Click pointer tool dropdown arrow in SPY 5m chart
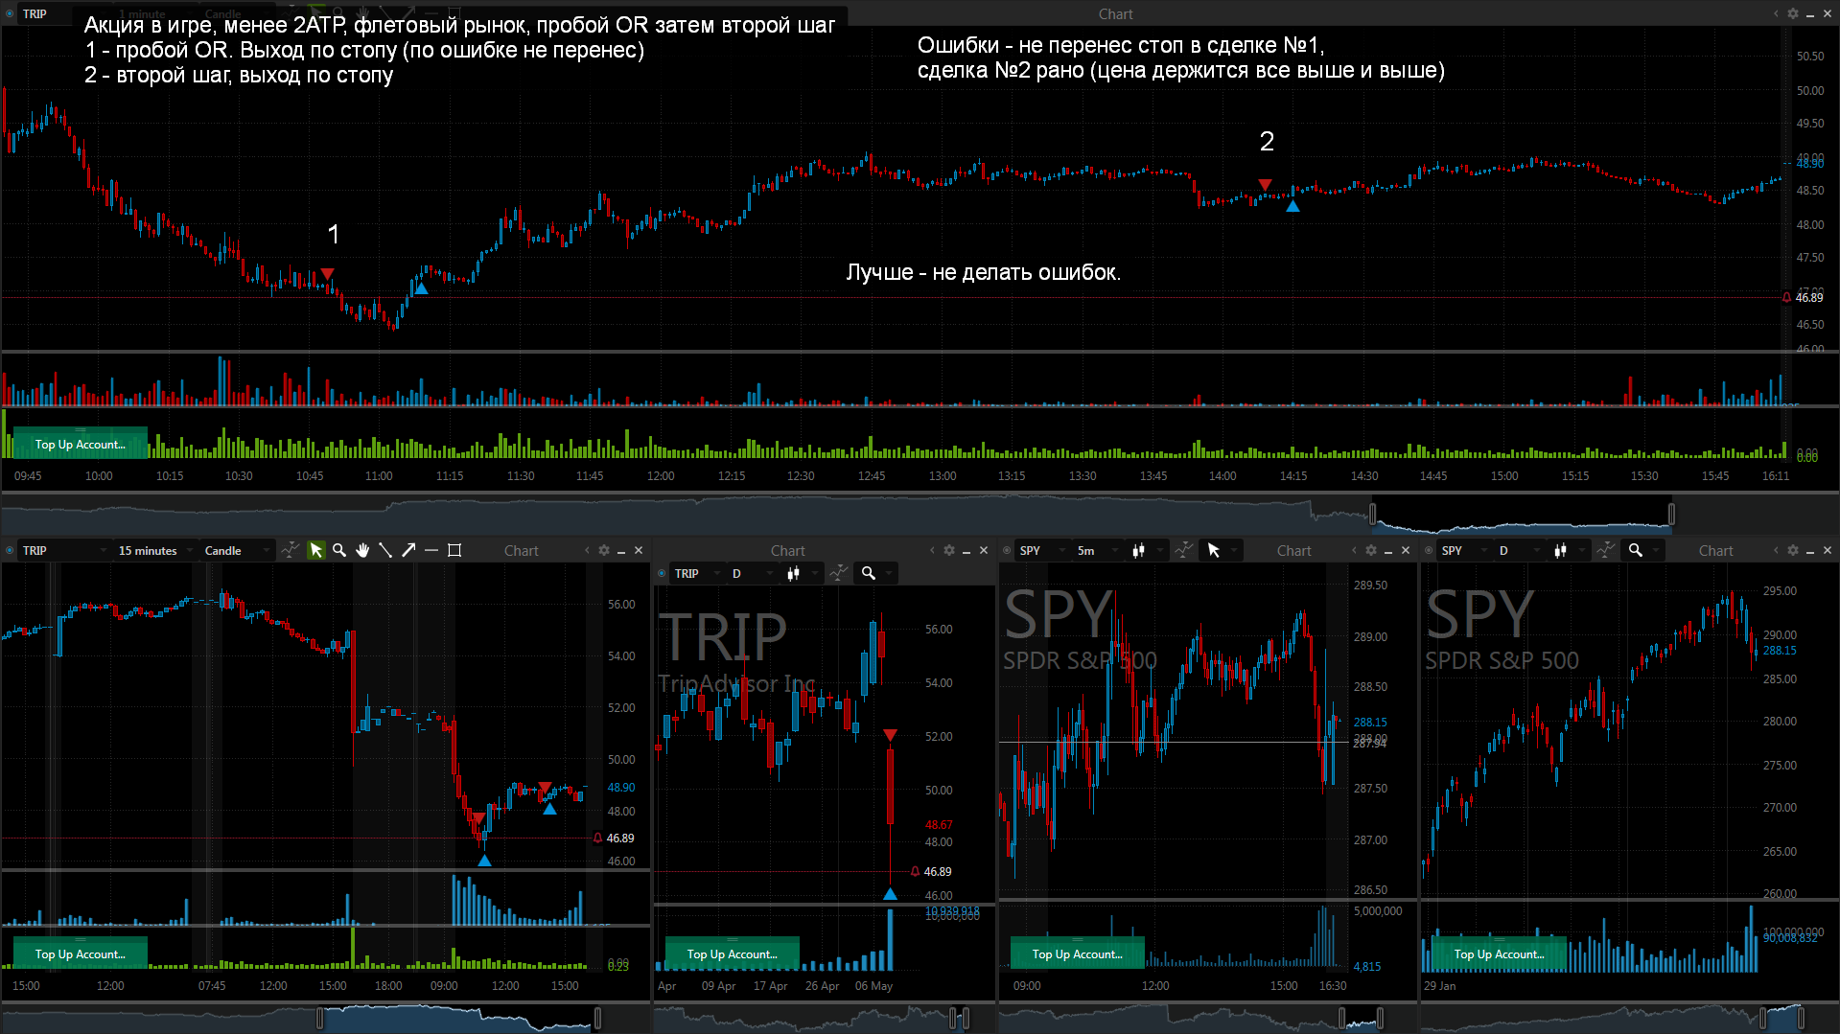The height and width of the screenshot is (1034, 1840). point(1235,551)
